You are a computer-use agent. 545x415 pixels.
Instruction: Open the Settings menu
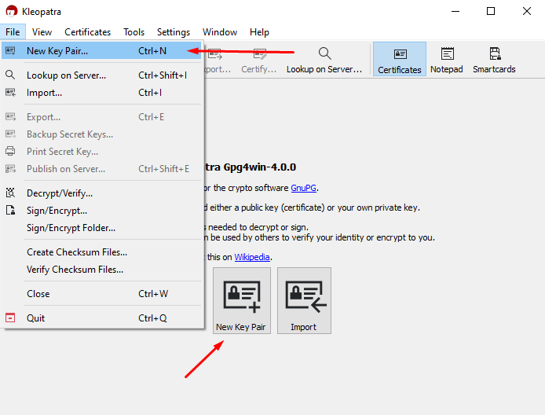[174, 32]
